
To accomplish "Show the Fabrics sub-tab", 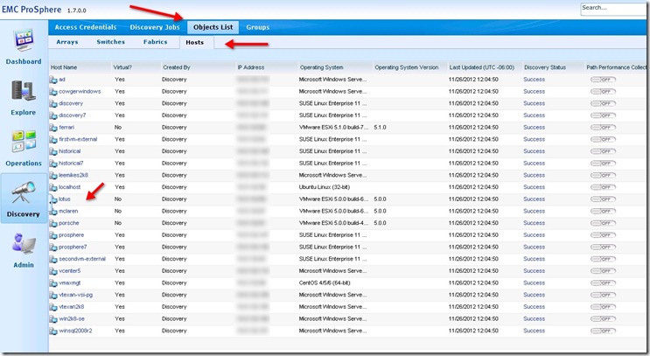I will tap(156, 42).
